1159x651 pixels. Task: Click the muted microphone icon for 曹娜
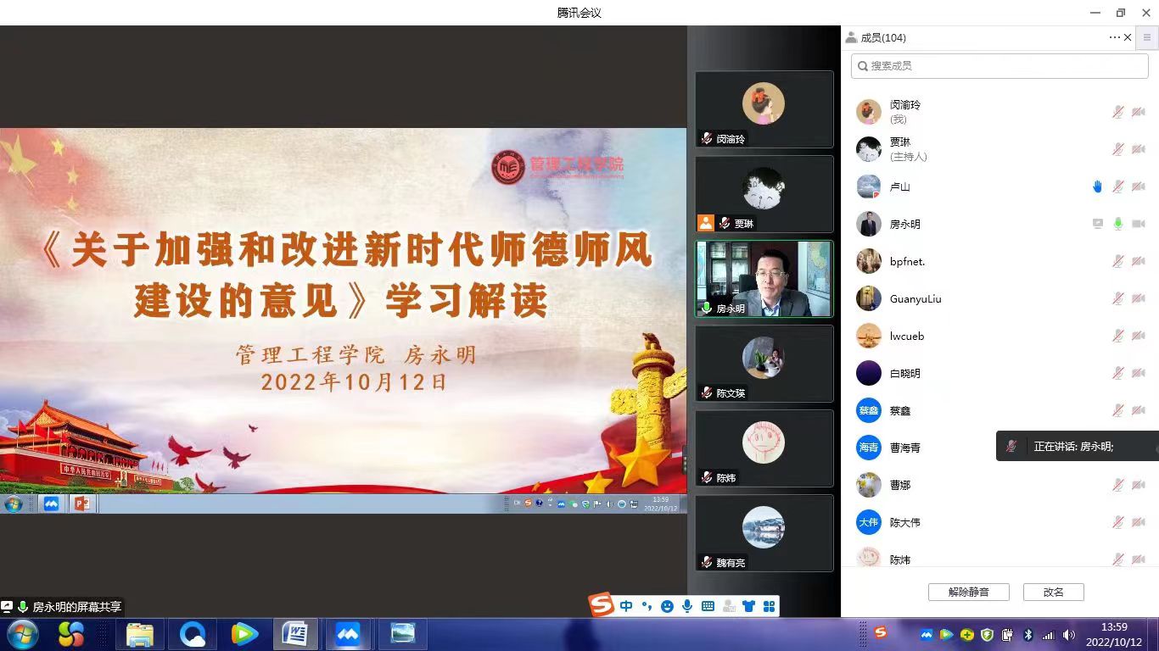click(x=1118, y=485)
